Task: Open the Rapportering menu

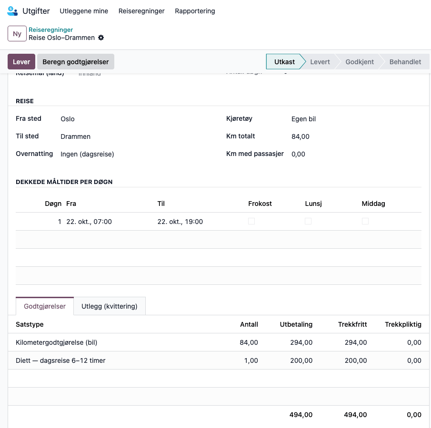Action: pyautogui.click(x=195, y=11)
